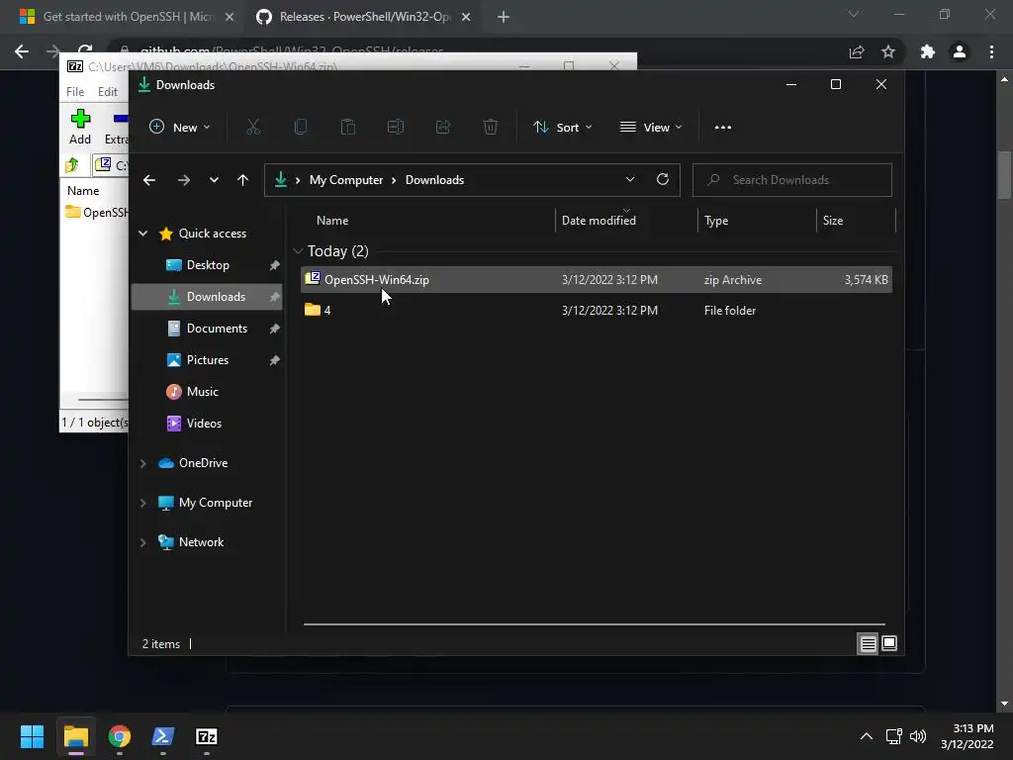
Task: Open network status in system tray
Action: pos(894,736)
